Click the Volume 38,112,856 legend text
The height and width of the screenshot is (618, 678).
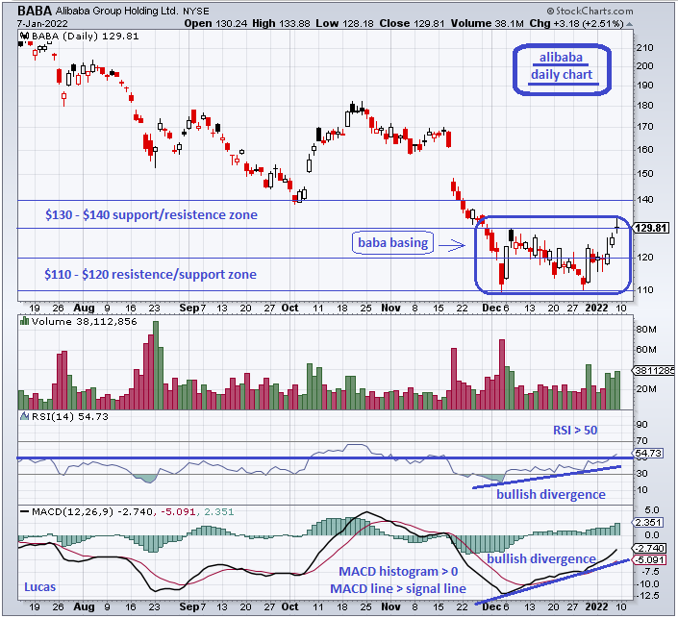pyautogui.click(x=84, y=322)
